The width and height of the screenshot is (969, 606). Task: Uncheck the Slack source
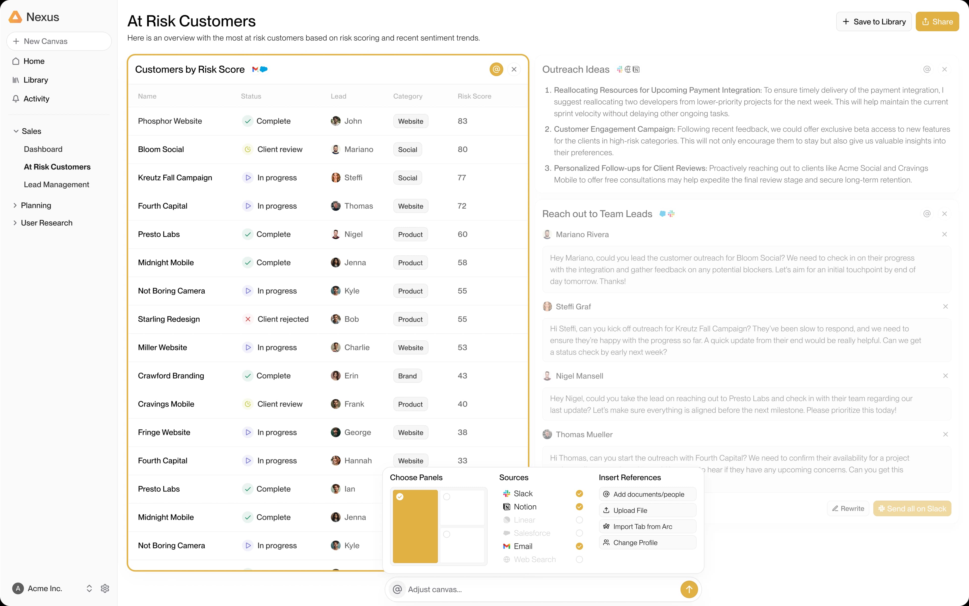(x=579, y=493)
